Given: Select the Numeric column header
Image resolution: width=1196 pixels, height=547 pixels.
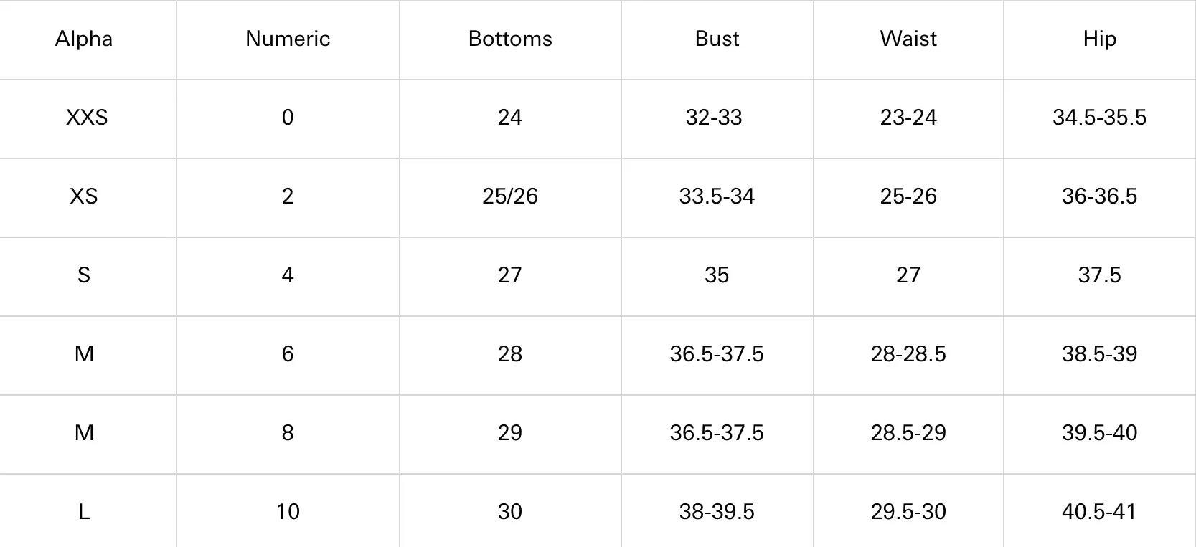Looking at the screenshot, I should point(288,39).
